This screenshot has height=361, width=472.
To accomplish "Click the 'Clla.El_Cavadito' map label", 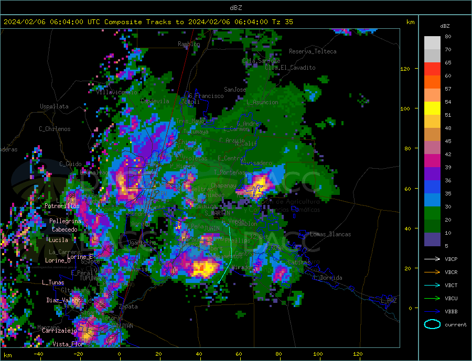I will [290, 68].
